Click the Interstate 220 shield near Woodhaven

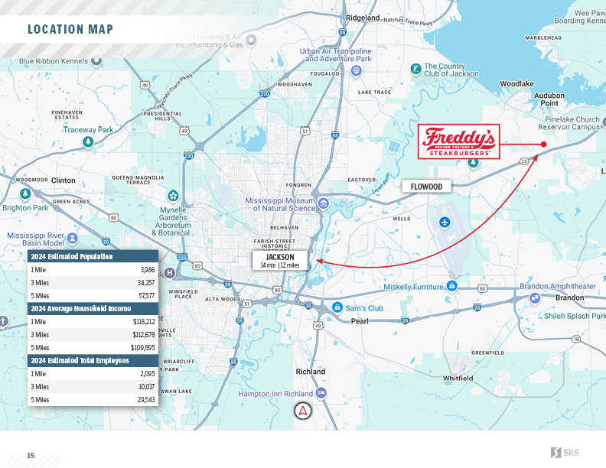[264, 93]
